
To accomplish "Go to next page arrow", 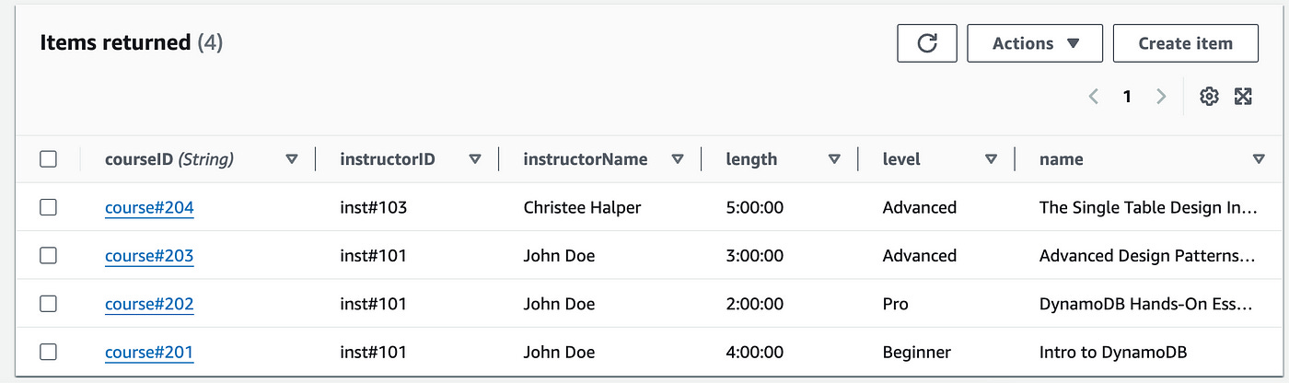I will (1161, 97).
